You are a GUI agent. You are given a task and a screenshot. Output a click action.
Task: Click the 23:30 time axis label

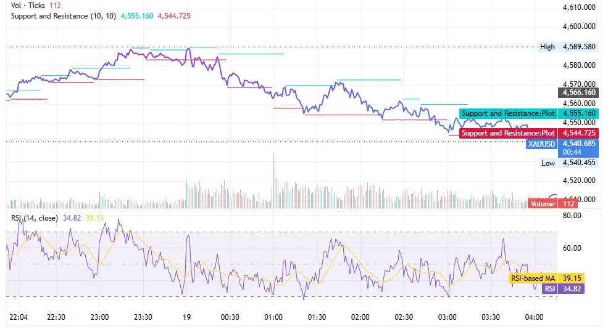pos(143,317)
